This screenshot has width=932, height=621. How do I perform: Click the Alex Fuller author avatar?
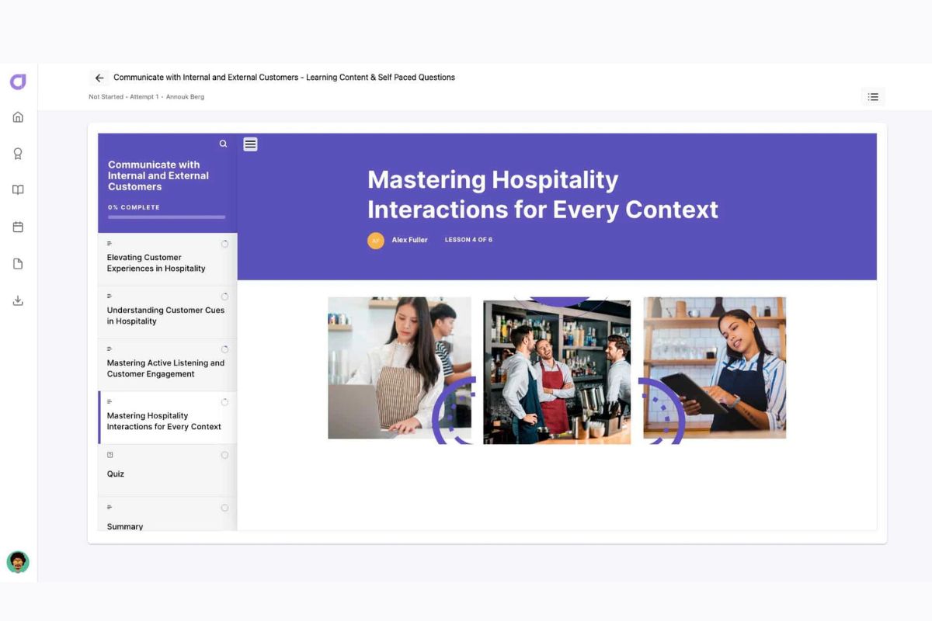(x=376, y=241)
